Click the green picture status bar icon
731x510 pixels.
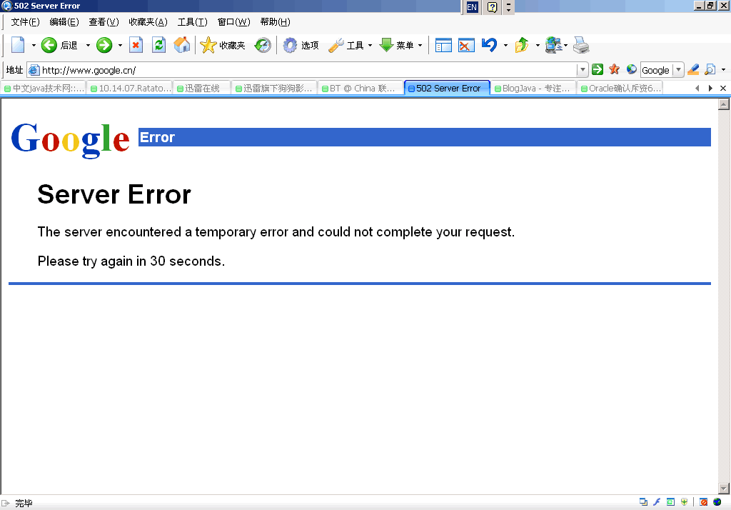[x=670, y=502]
